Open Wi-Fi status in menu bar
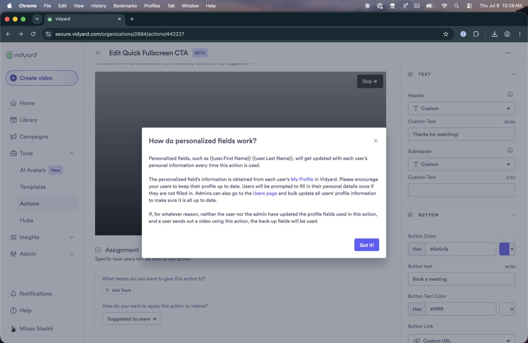 pos(444,6)
